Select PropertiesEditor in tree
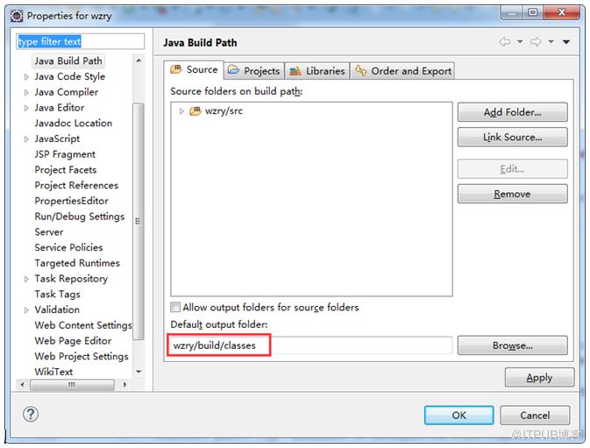 click(72, 202)
